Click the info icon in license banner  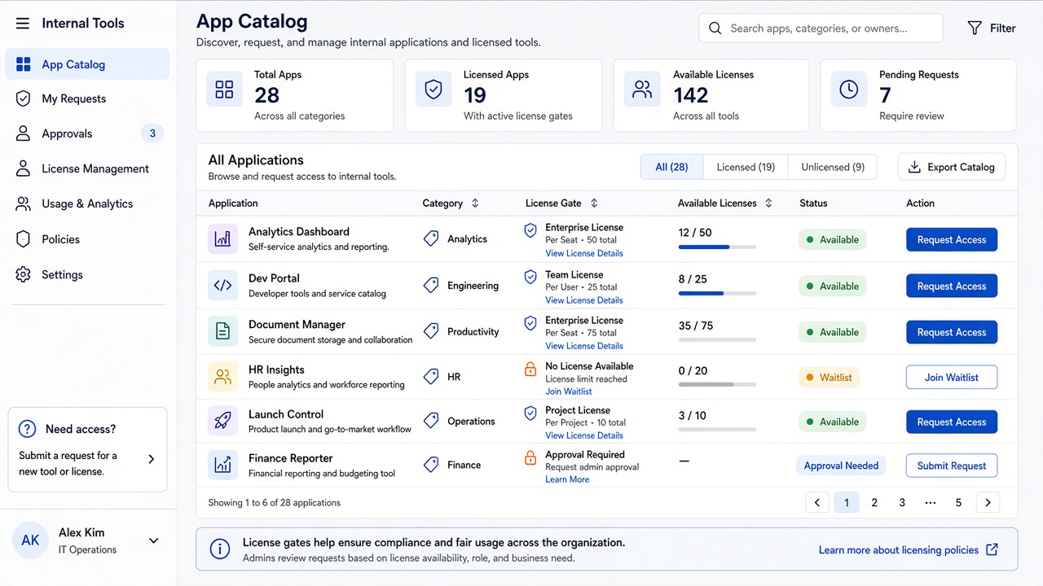pyautogui.click(x=220, y=549)
